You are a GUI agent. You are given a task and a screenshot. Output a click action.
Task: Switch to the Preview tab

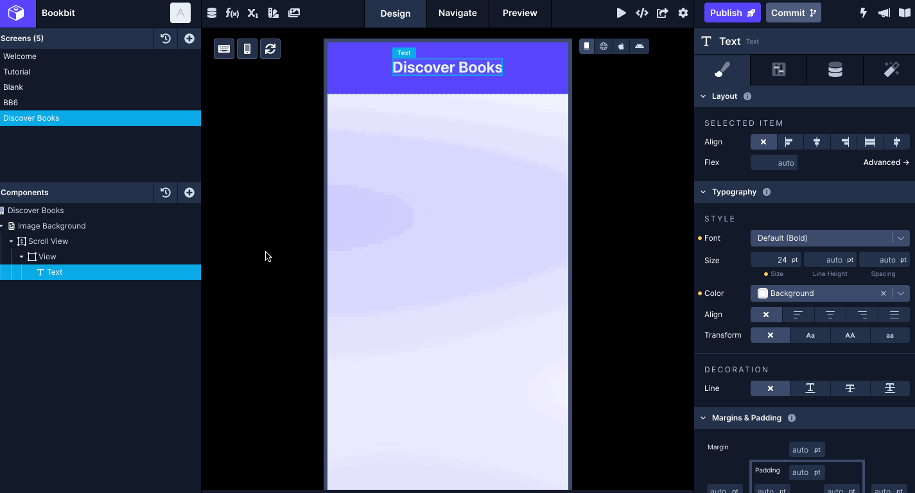coord(519,13)
